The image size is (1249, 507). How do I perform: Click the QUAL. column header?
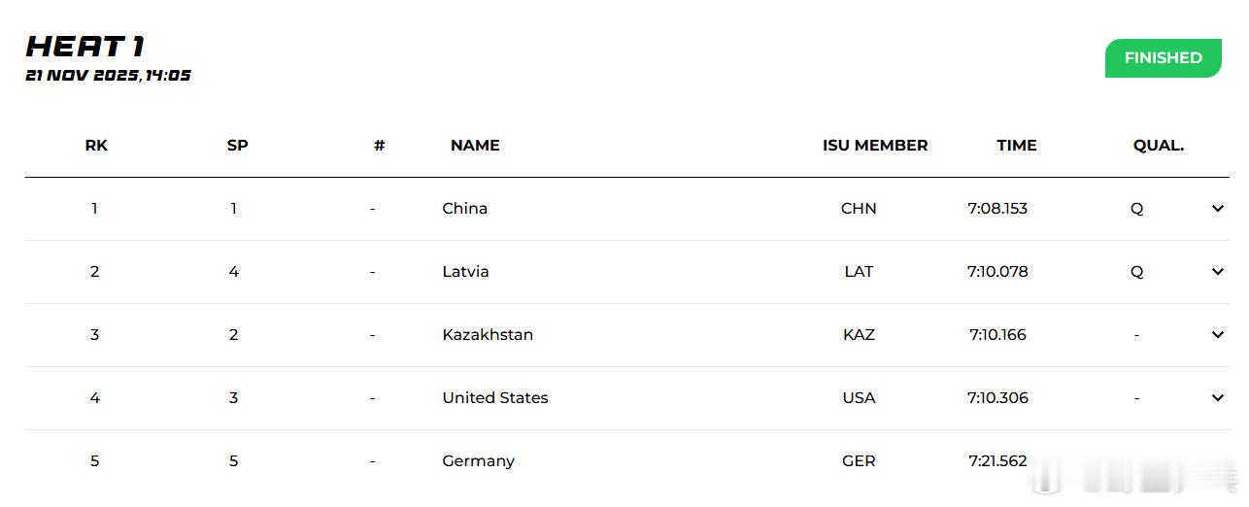[1158, 146]
